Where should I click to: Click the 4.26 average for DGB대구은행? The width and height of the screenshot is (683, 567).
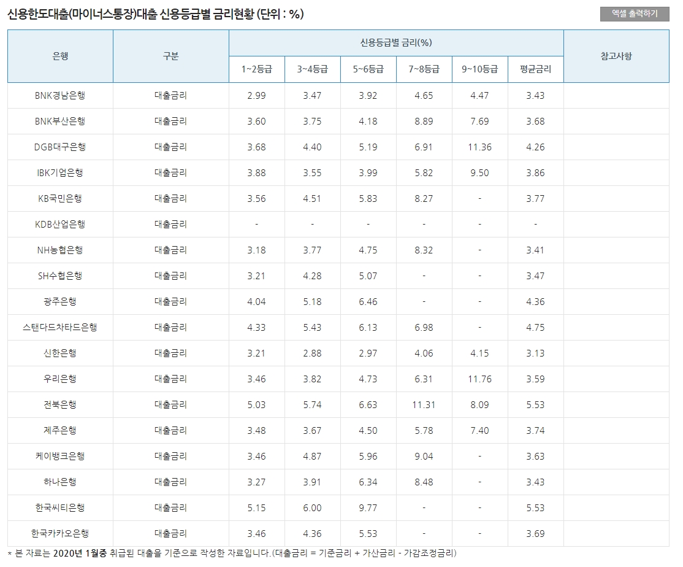pyautogui.click(x=535, y=147)
